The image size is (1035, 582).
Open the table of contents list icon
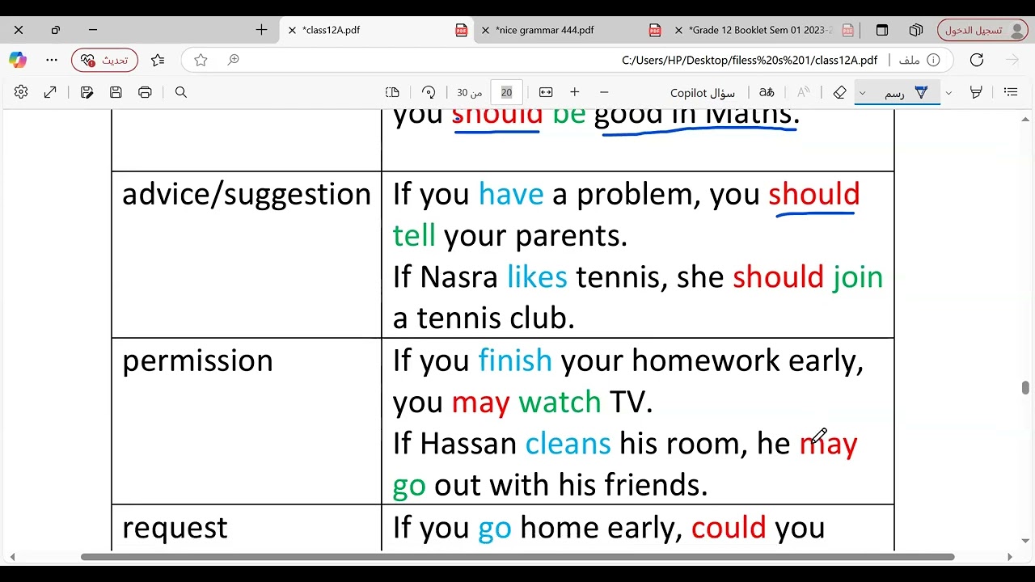point(1011,92)
